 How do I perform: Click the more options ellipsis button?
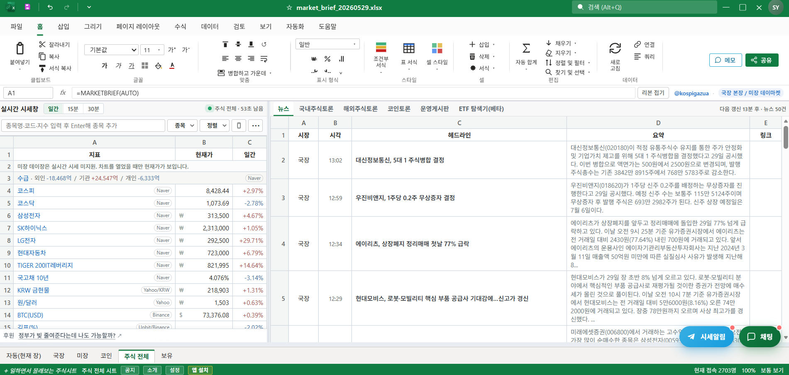click(x=256, y=126)
